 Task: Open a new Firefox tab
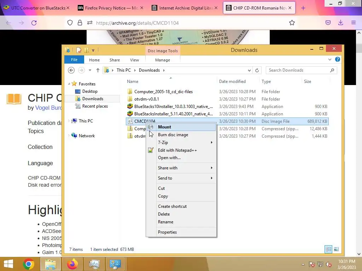click(303, 8)
